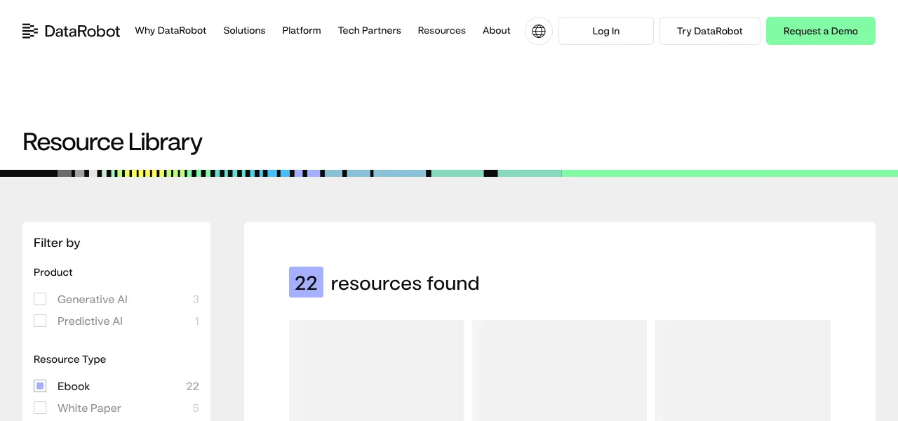Uncheck the Ebook resource type
This screenshot has width=898, height=421.
click(40, 386)
